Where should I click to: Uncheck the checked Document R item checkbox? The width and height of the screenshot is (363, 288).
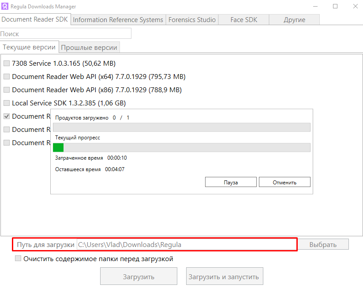(x=7, y=116)
